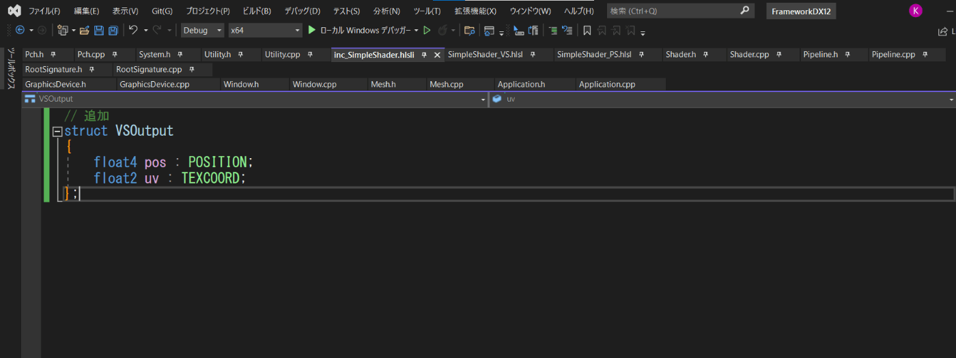Click the POSITION semantic in the code
956x358 pixels.
[217, 162]
